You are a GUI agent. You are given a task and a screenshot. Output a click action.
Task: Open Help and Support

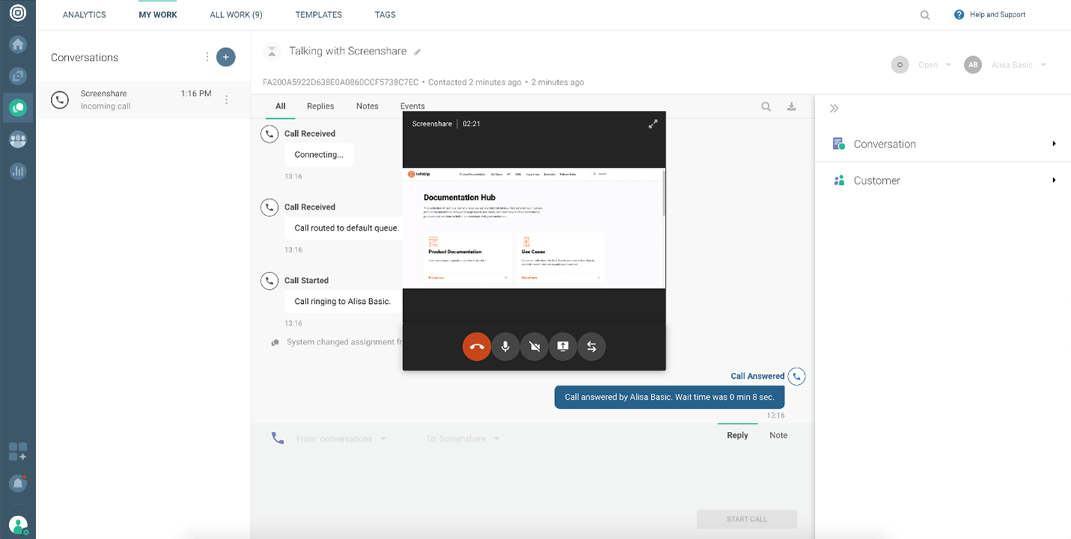[x=989, y=14]
